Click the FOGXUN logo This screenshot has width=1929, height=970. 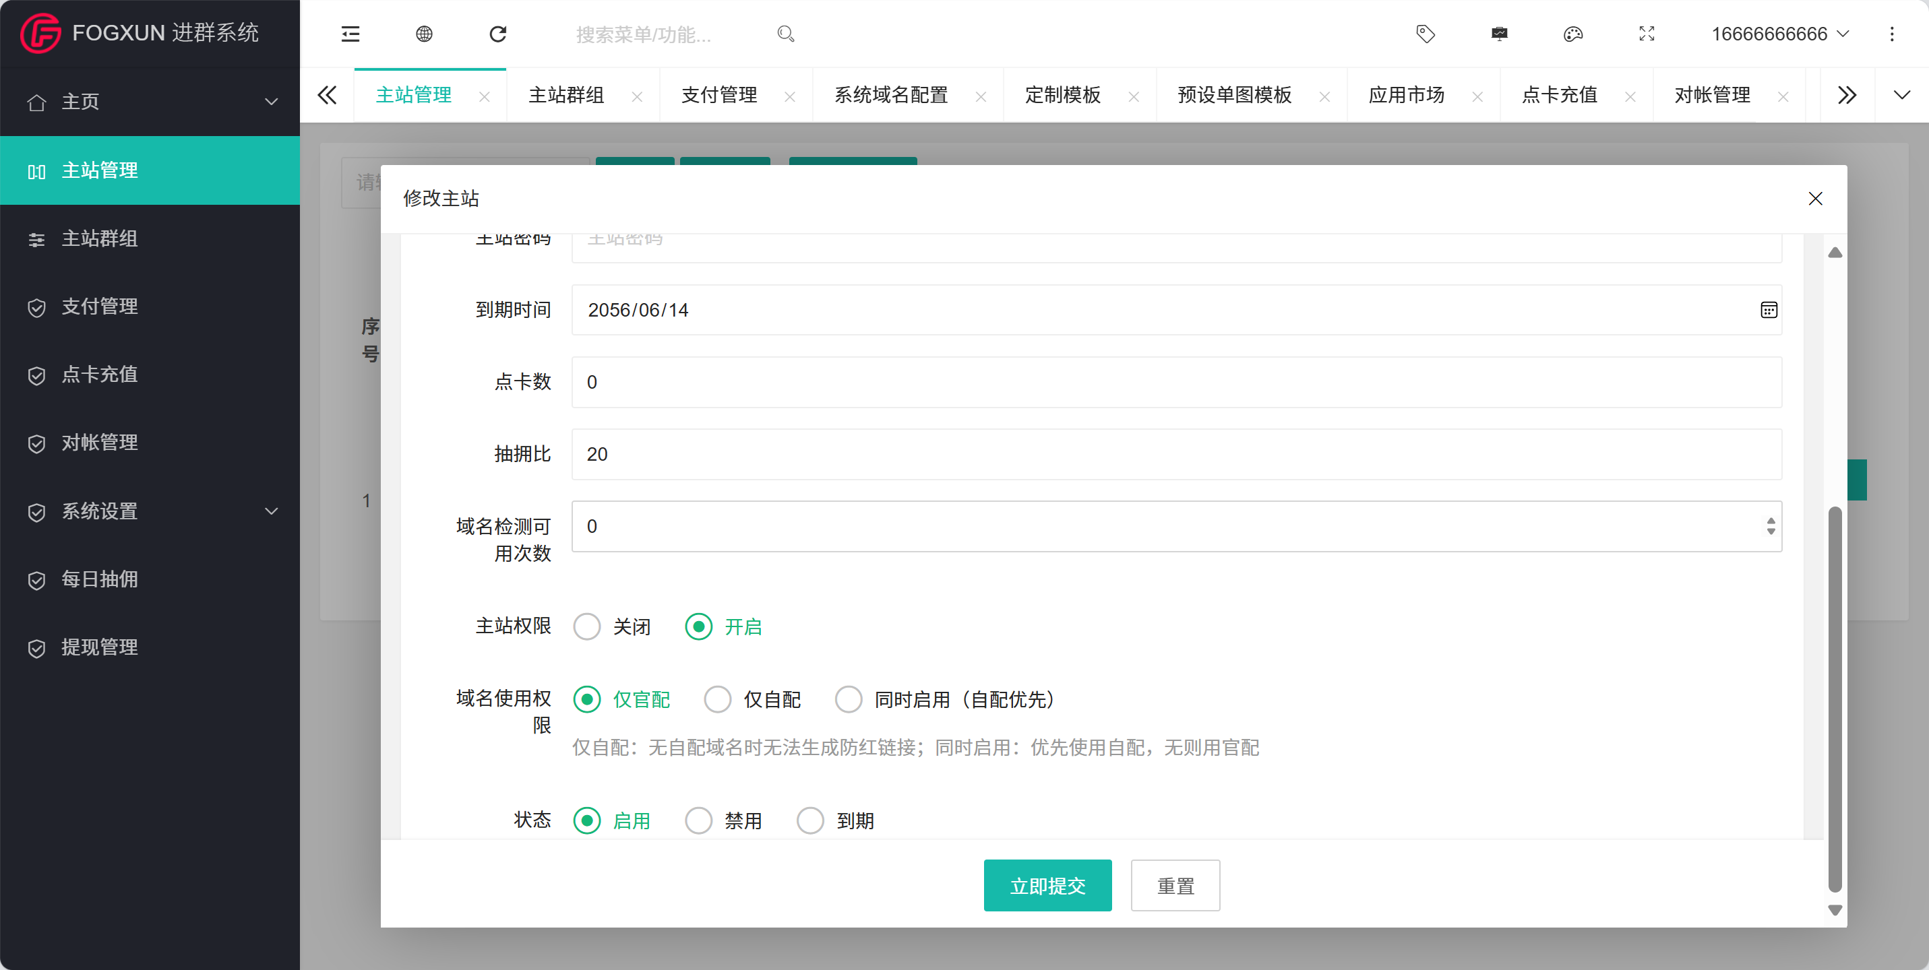pyautogui.click(x=40, y=33)
